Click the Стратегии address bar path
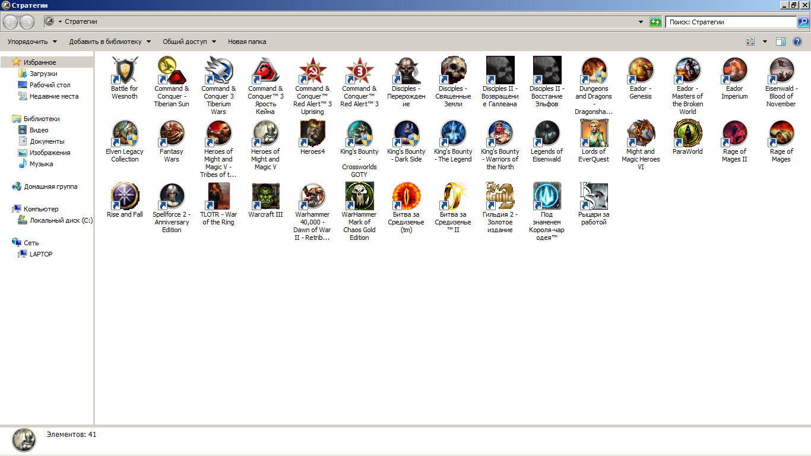Screen dimensions: 811x456 tap(81, 22)
